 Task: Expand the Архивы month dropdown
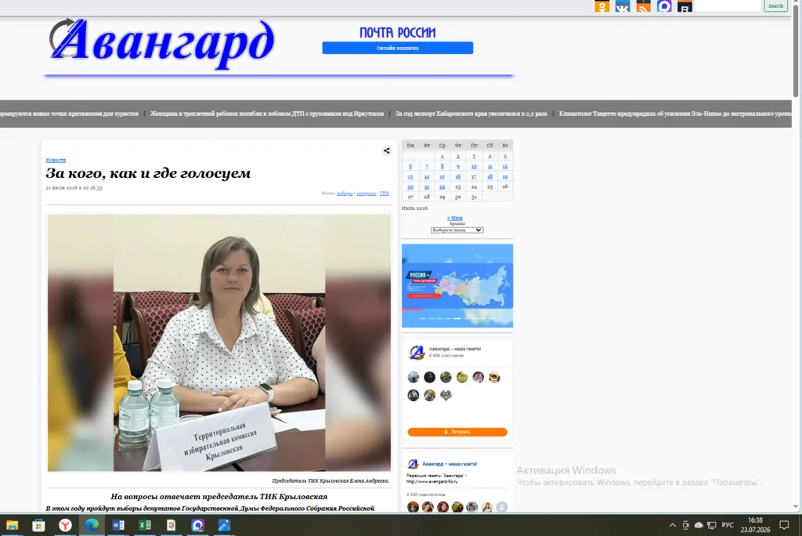coord(457,230)
